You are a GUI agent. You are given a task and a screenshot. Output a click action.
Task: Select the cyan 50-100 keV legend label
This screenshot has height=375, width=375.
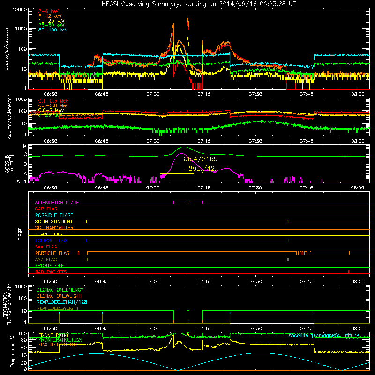point(53,30)
